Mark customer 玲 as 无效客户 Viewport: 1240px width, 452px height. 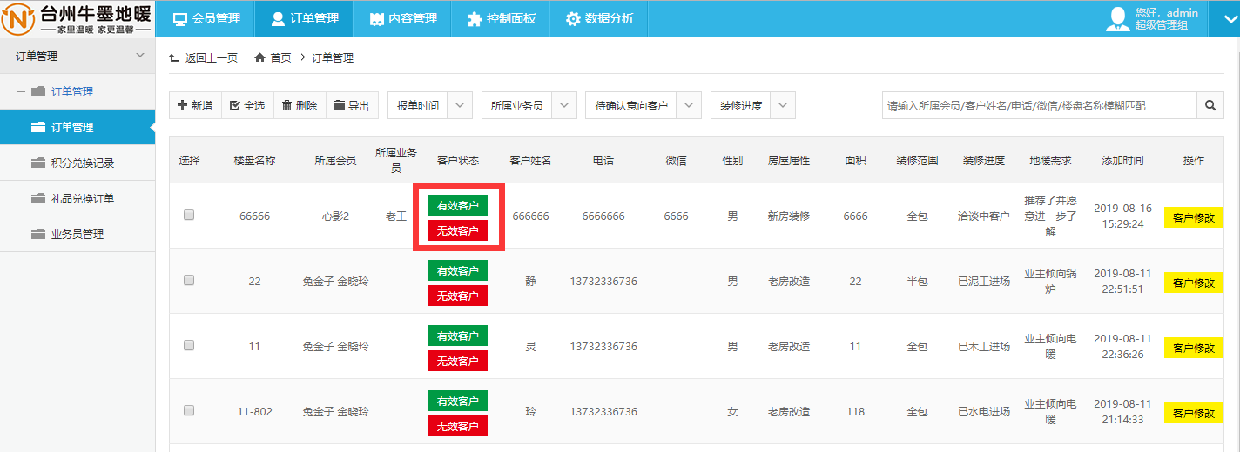(458, 426)
